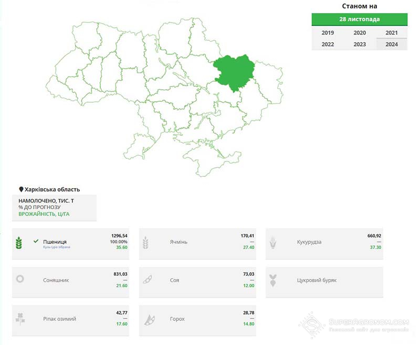Choose year 2023
Screen dimensions: 420x345
(x=360, y=44)
